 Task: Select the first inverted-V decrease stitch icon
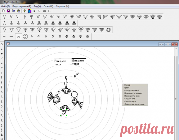(4, 23)
